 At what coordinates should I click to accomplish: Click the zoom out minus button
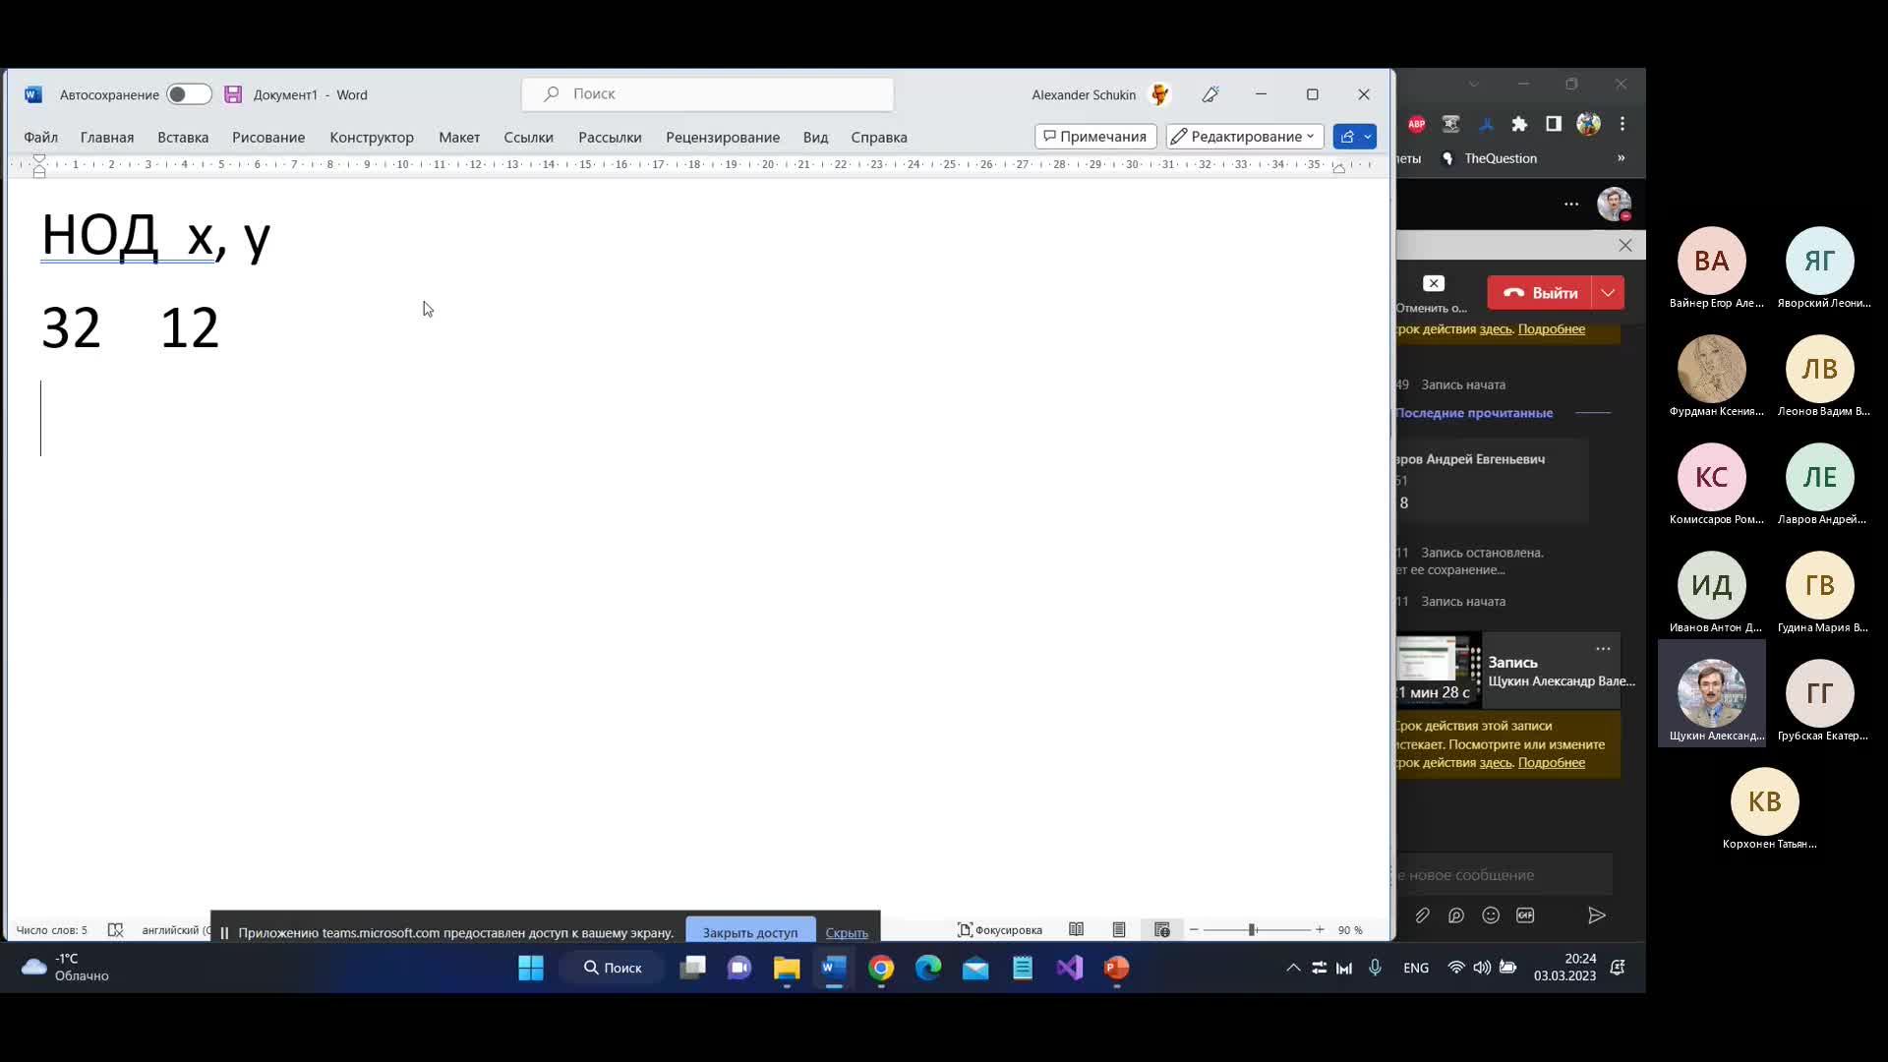pos(1194,930)
